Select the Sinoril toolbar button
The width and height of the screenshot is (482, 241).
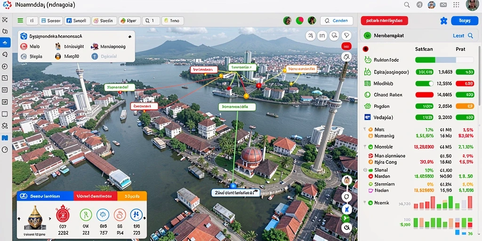click(77, 21)
